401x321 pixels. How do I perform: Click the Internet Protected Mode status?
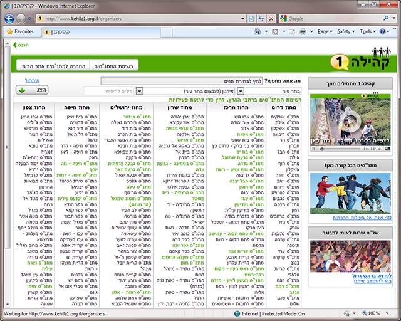pyautogui.click(x=269, y=313)
